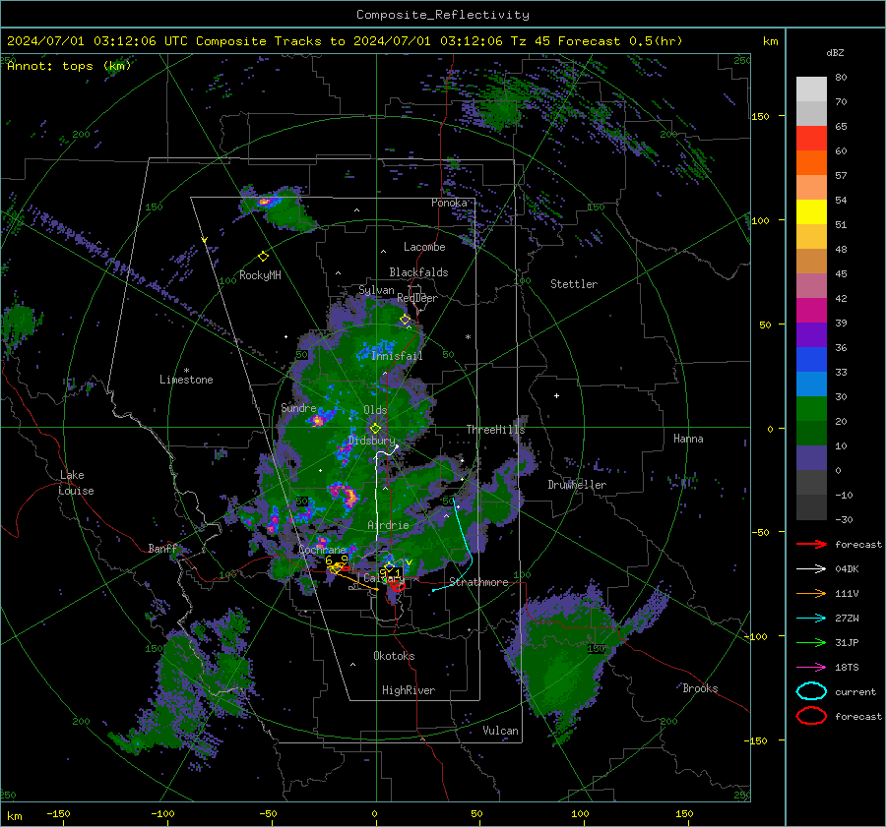Click the 100 value on the right km axis
Image resolution: width=886 pixels, height=827 pixels.
(x=760, y=220)
